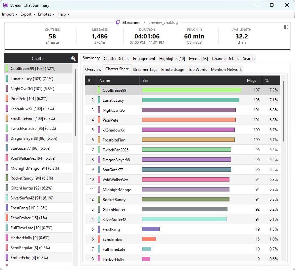Open the Export dropdown menu
295x270 pixels.
coord(28,14)
